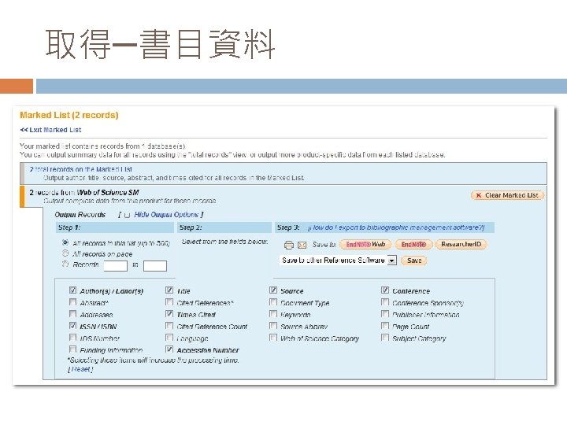Check the Keywords field
The image size is (567, 425).
point(273,314)
